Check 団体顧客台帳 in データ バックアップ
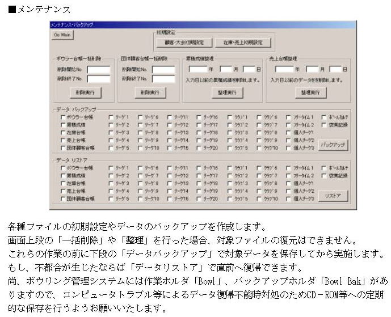This screenshot has width=391, height=317. click(63, 148)
